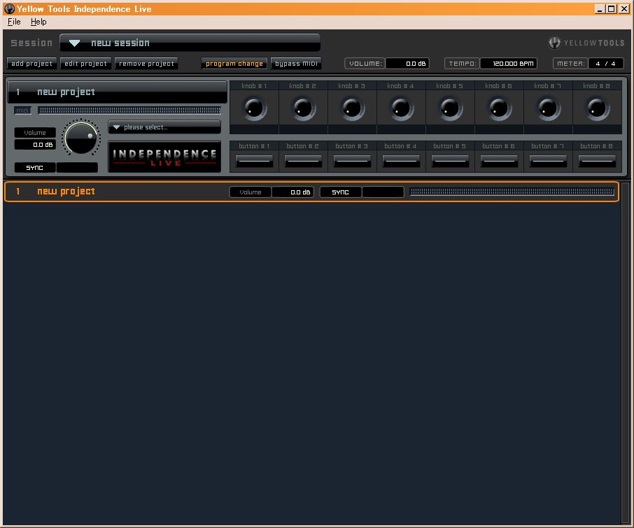This screenshot has width=634, height=528.
Task: Click the project volume knob
Action: click(81, 138)
